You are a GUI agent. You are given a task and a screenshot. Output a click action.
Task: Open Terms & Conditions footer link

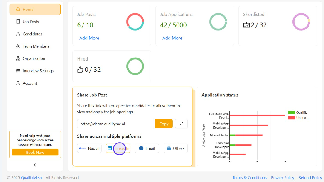[x=249, y=178]
